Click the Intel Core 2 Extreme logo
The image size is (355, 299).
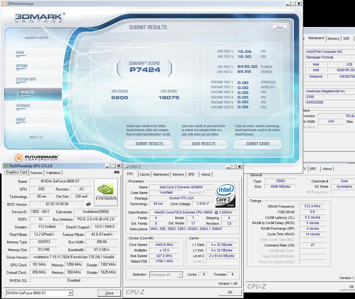[225, 195]
